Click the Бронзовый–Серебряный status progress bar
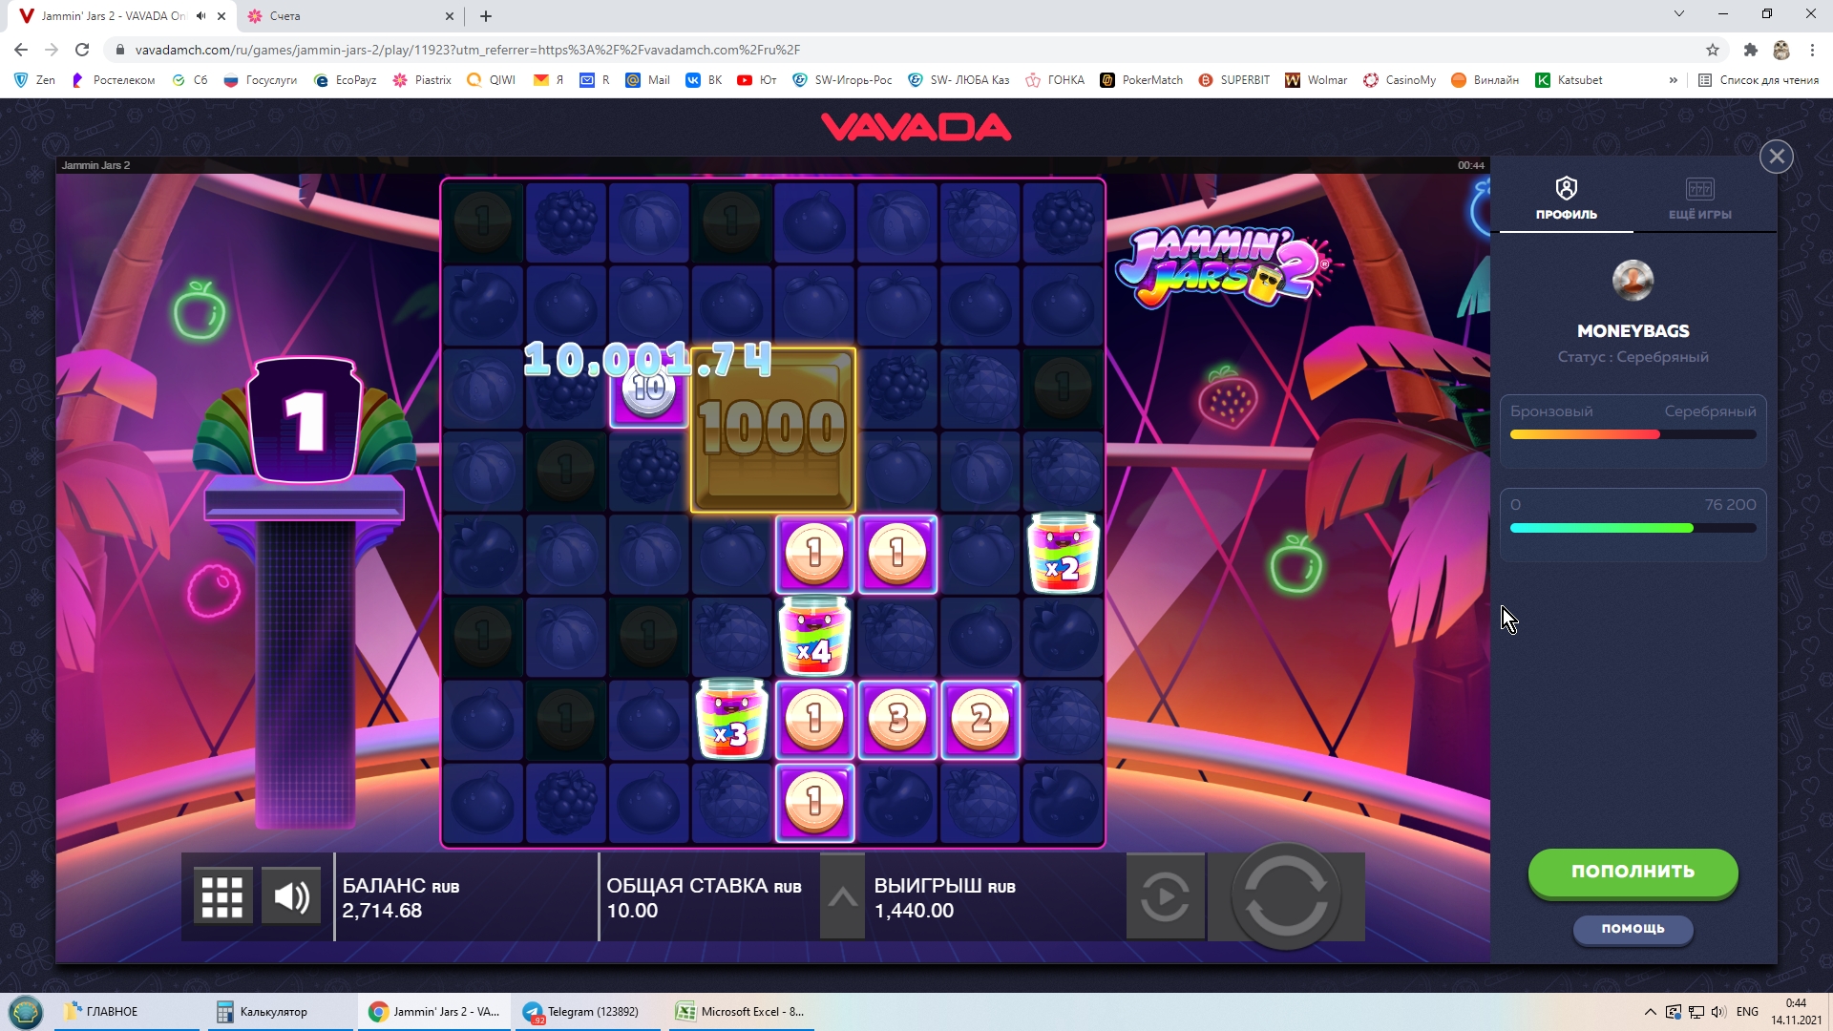Image resolution: width=1833 pixels, height=1031 pixels. (1633, 434)
